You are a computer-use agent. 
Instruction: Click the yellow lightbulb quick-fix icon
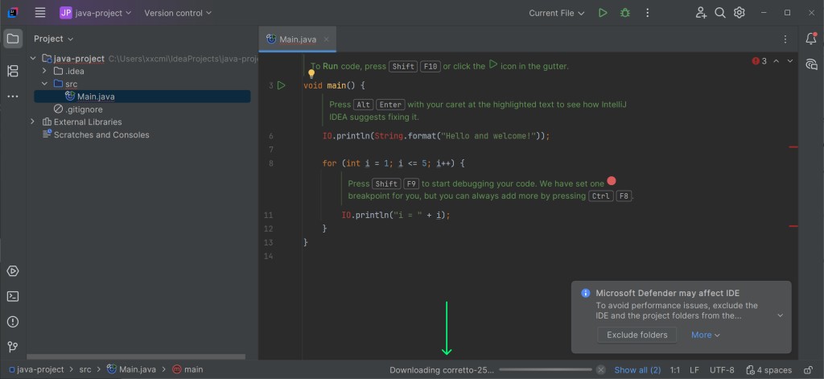tap(311, 74)
